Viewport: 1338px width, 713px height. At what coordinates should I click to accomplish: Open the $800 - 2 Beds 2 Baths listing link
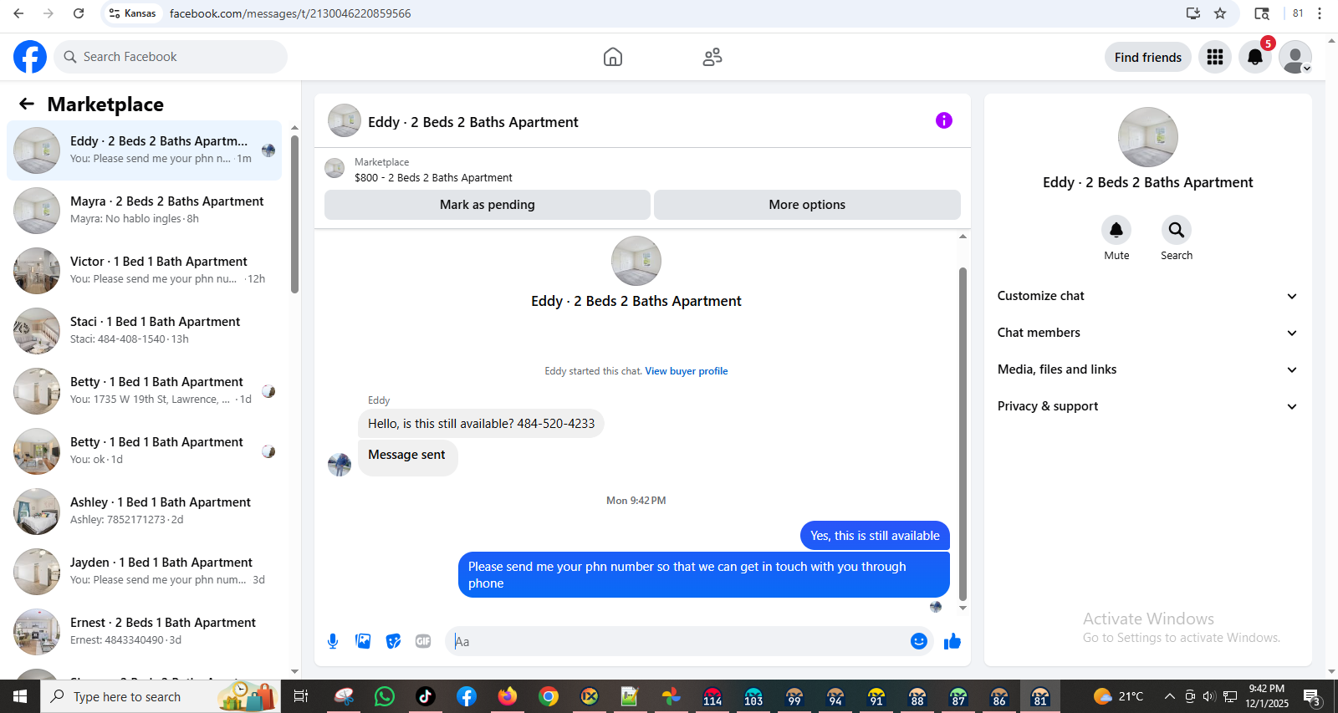pyautogui.click(x=433, y=178)
